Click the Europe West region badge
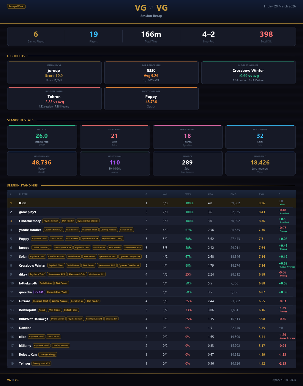The height and width of the screenshot is (386, 303). click(x=16, y=6)
